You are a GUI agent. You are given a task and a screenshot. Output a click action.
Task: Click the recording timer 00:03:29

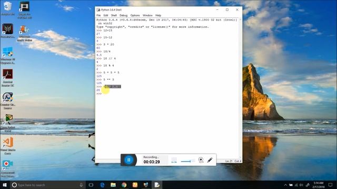tap(152, 162)
